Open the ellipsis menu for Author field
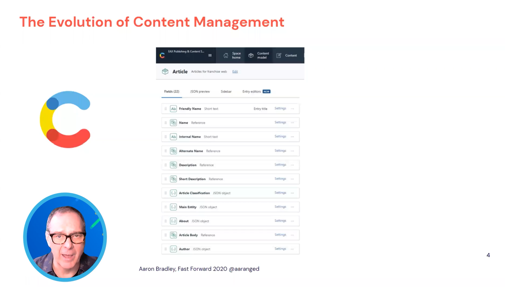The width and height of the screenshot is (505, 287). (292, 249)
